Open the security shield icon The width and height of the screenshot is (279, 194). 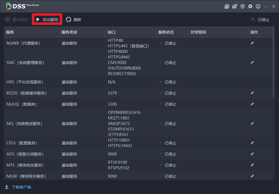tap(243, 6)
